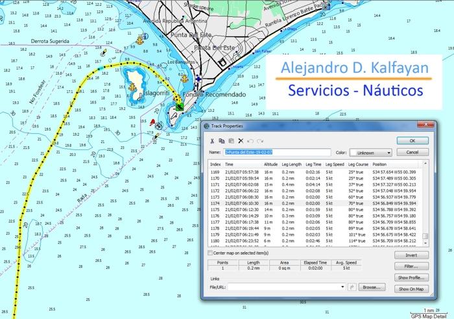Image resolution: width=454 pixels, height=319 pixels.
Task: Open the Color dropdown showing Unknown
Action: click(370, 153)
